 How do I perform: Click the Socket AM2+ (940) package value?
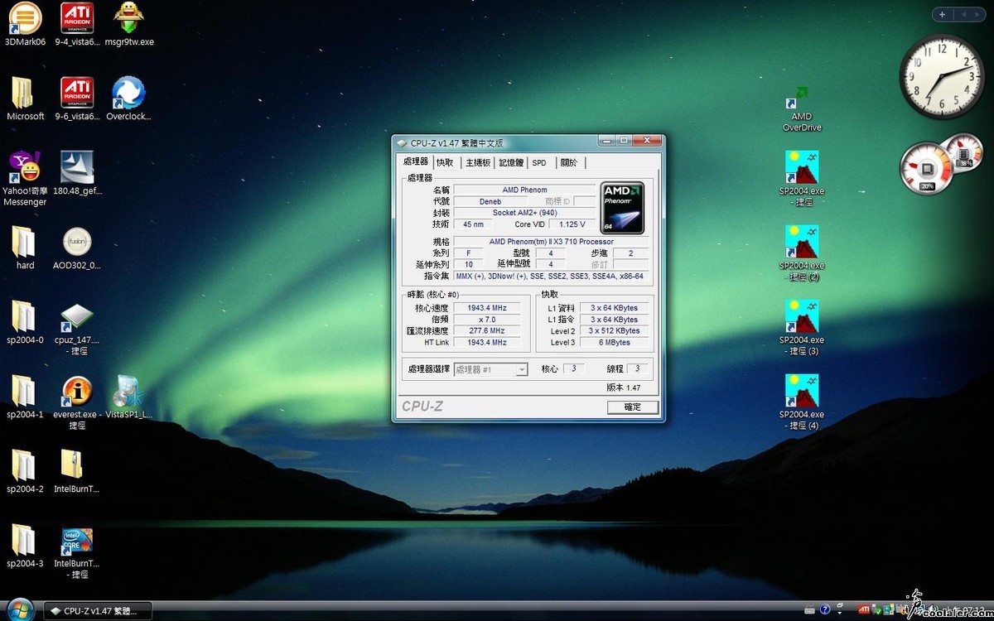524,213
